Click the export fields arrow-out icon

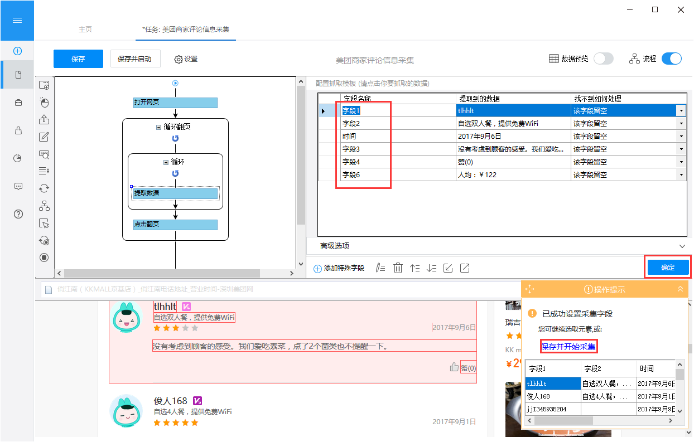[465, 268]
